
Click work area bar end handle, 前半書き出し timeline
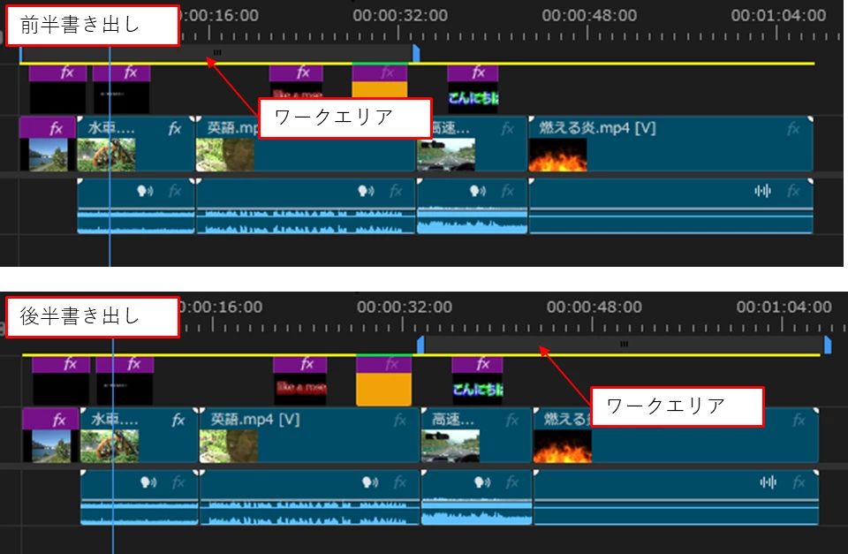click(416, 54)
